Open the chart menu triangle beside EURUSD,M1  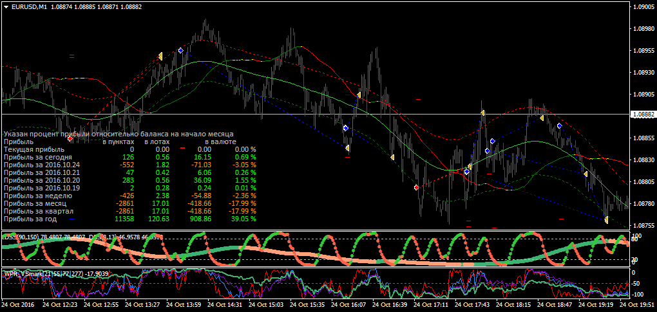[6, 6]
